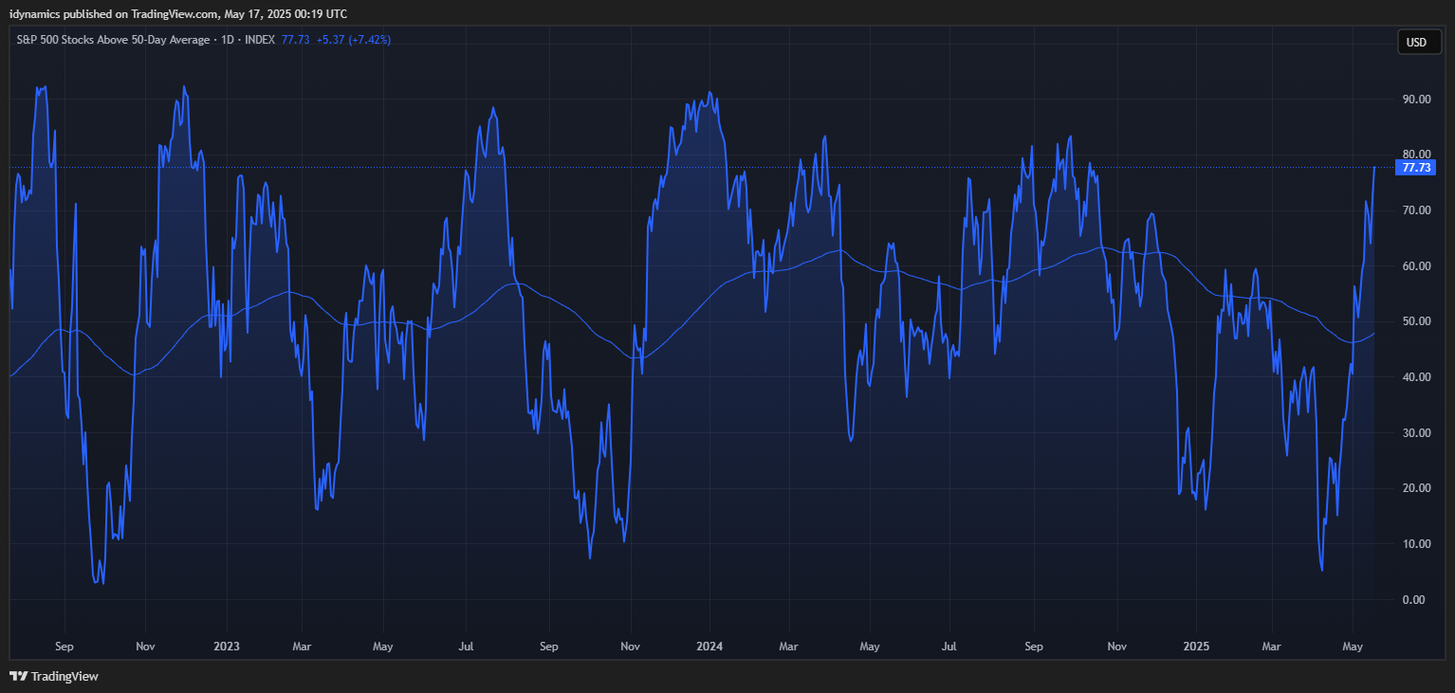Open the USD currency selector
Image resolution: width=1455 pixels, height=693 pixels.
coord(1416,42)
